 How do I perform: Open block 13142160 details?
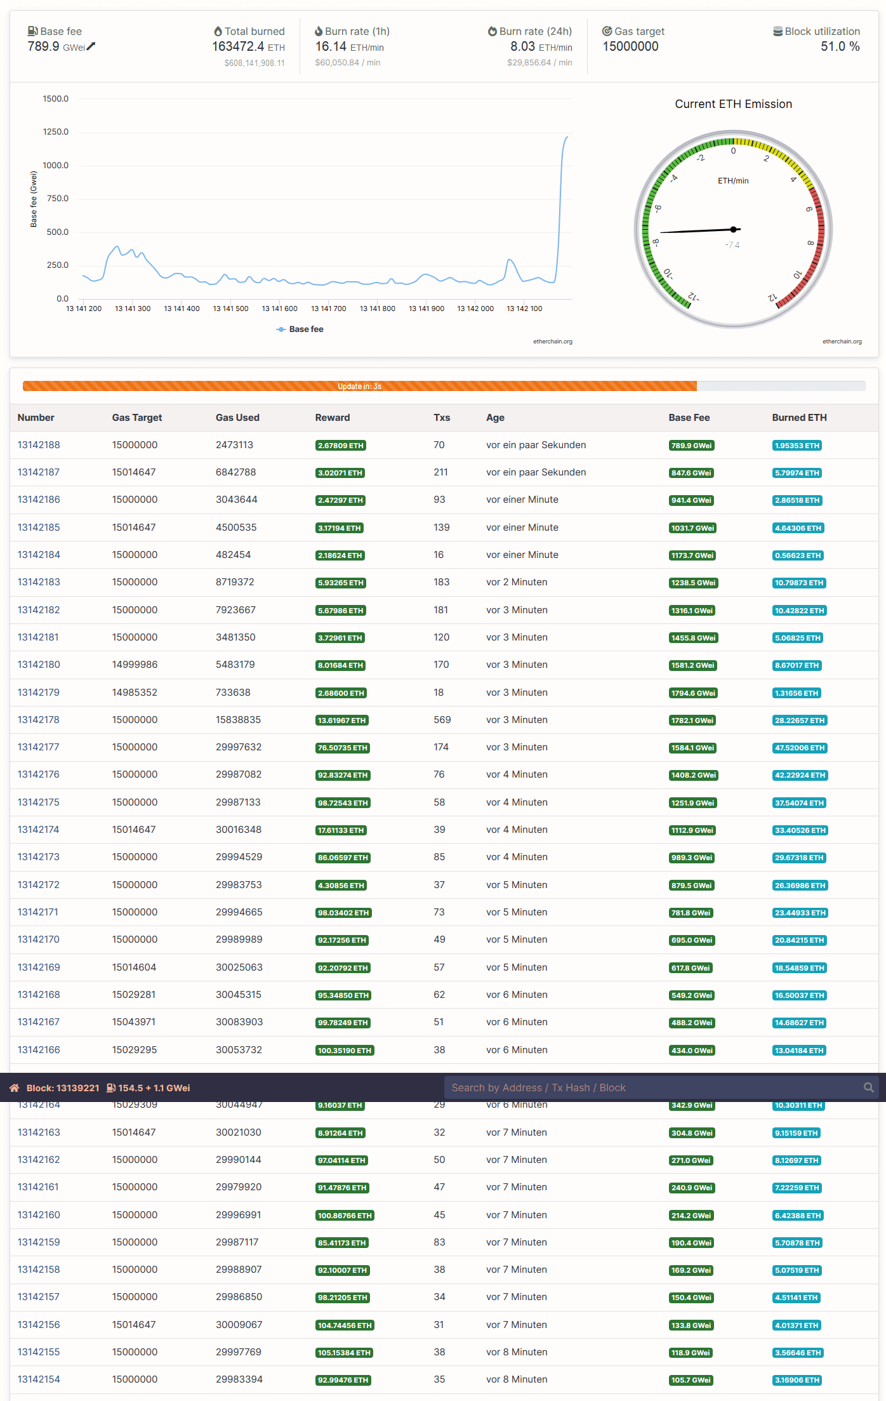[x=39, y=1215]
